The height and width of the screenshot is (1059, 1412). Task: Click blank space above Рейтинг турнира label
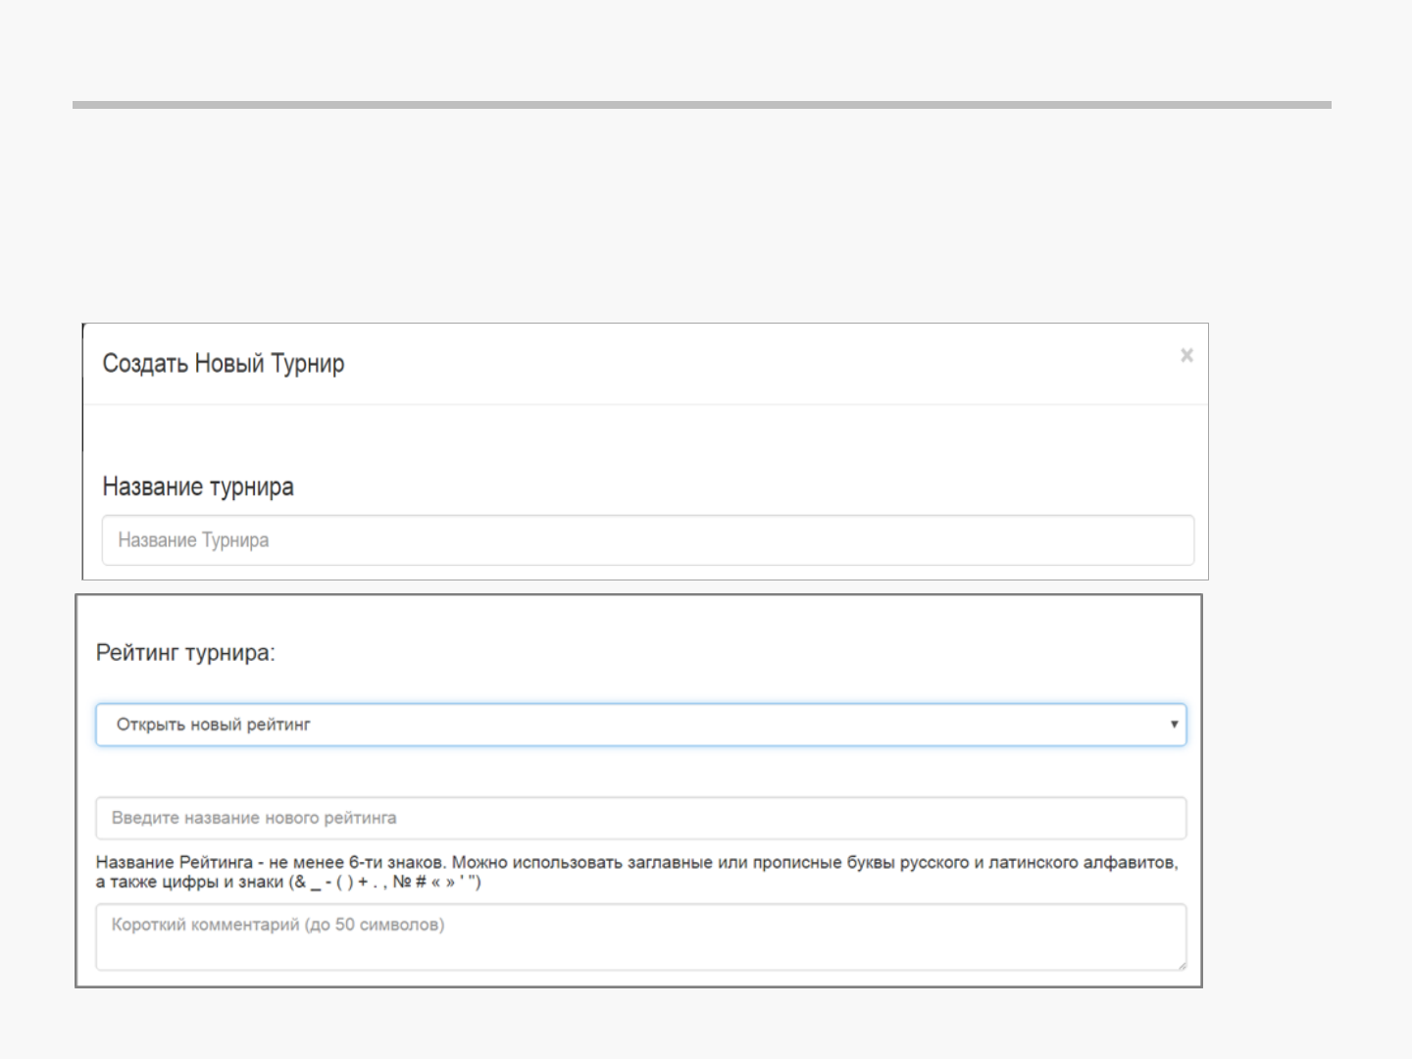[x=637, y=618]
